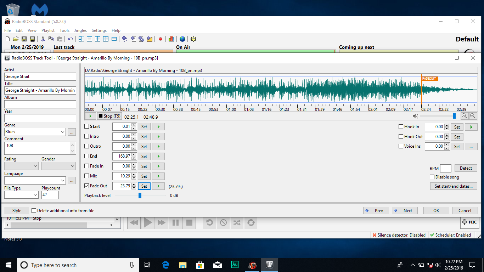Click the Set start/end dates button
Viewport: 484px width, 272px height.
[454, 186]
